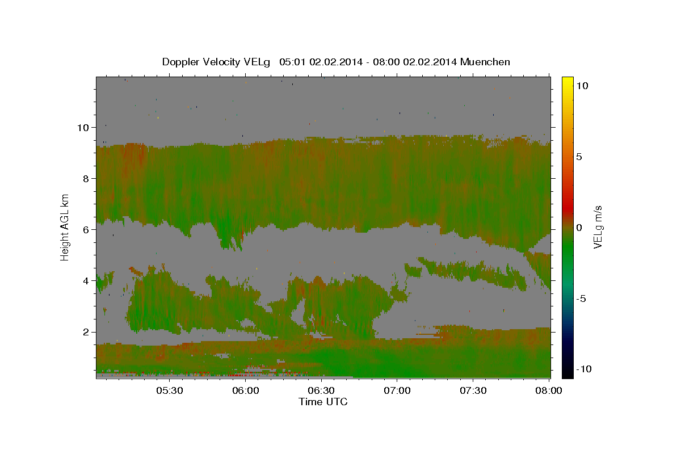
Task: Click the colorbar tick label -10
Action: point(584,369)
